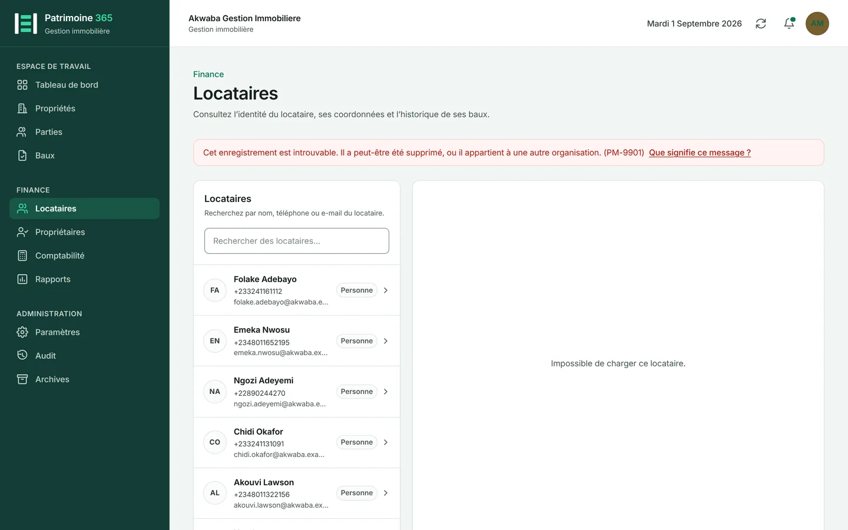Click the Personne badge for Emeka Nwosu
848x530 pixels.
[357, 341]
